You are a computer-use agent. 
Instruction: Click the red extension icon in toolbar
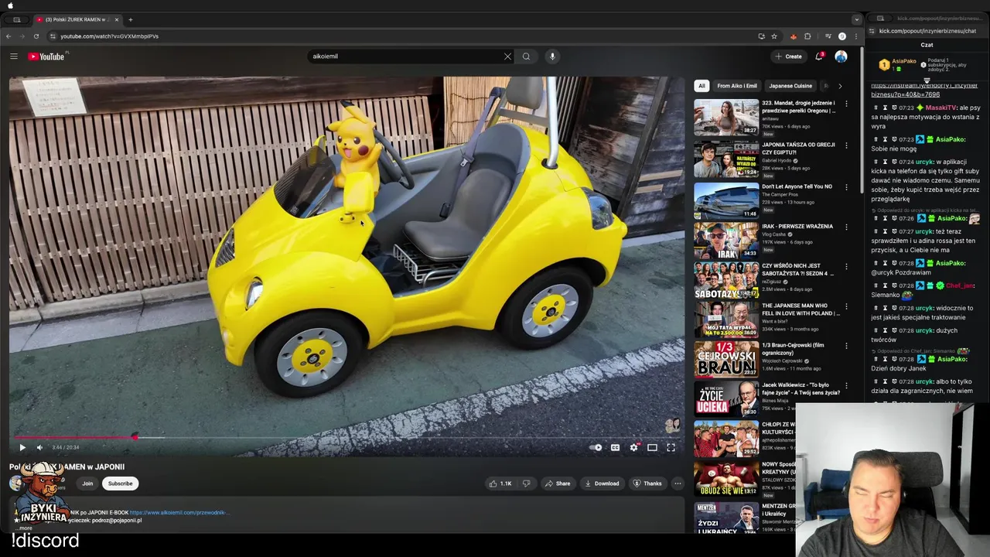click(x=793, y=36)
